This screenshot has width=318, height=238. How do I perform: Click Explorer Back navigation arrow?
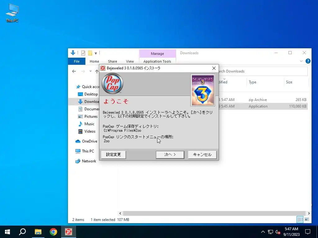click(74, 71)
